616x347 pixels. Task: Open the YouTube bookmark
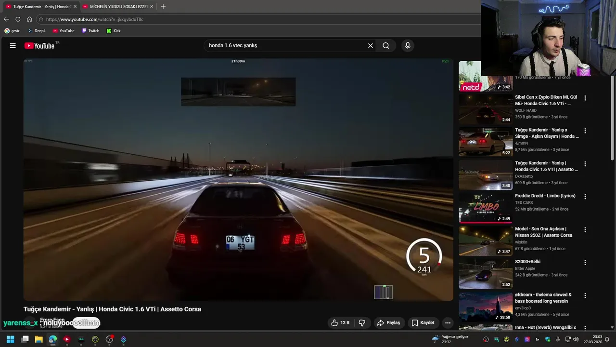pyautogui.click(x=64, y=31)
